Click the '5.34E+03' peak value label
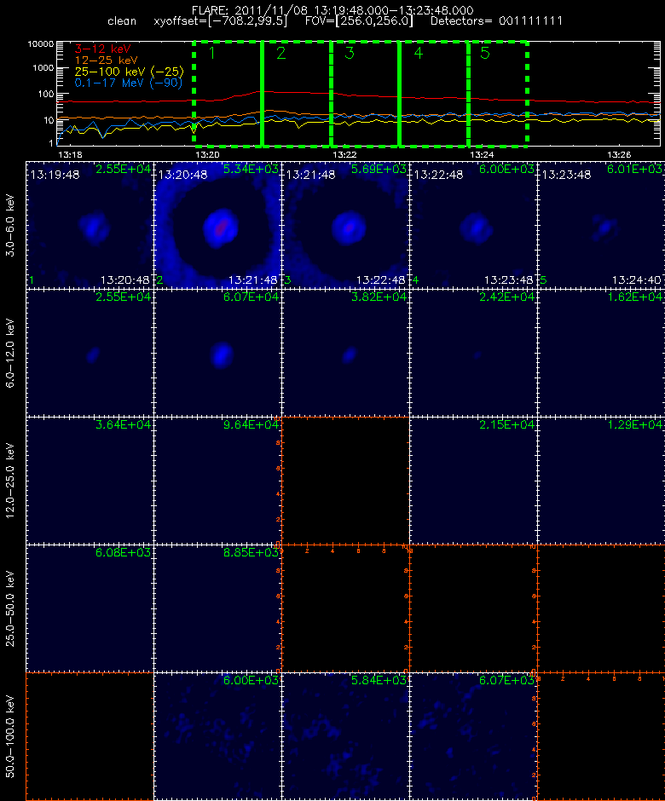 point(251,169)
